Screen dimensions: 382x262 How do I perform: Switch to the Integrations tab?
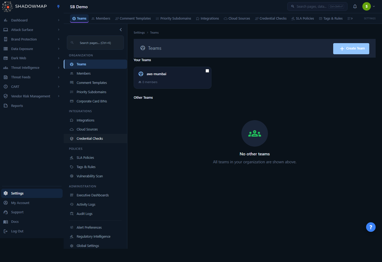tap(207, 19)
